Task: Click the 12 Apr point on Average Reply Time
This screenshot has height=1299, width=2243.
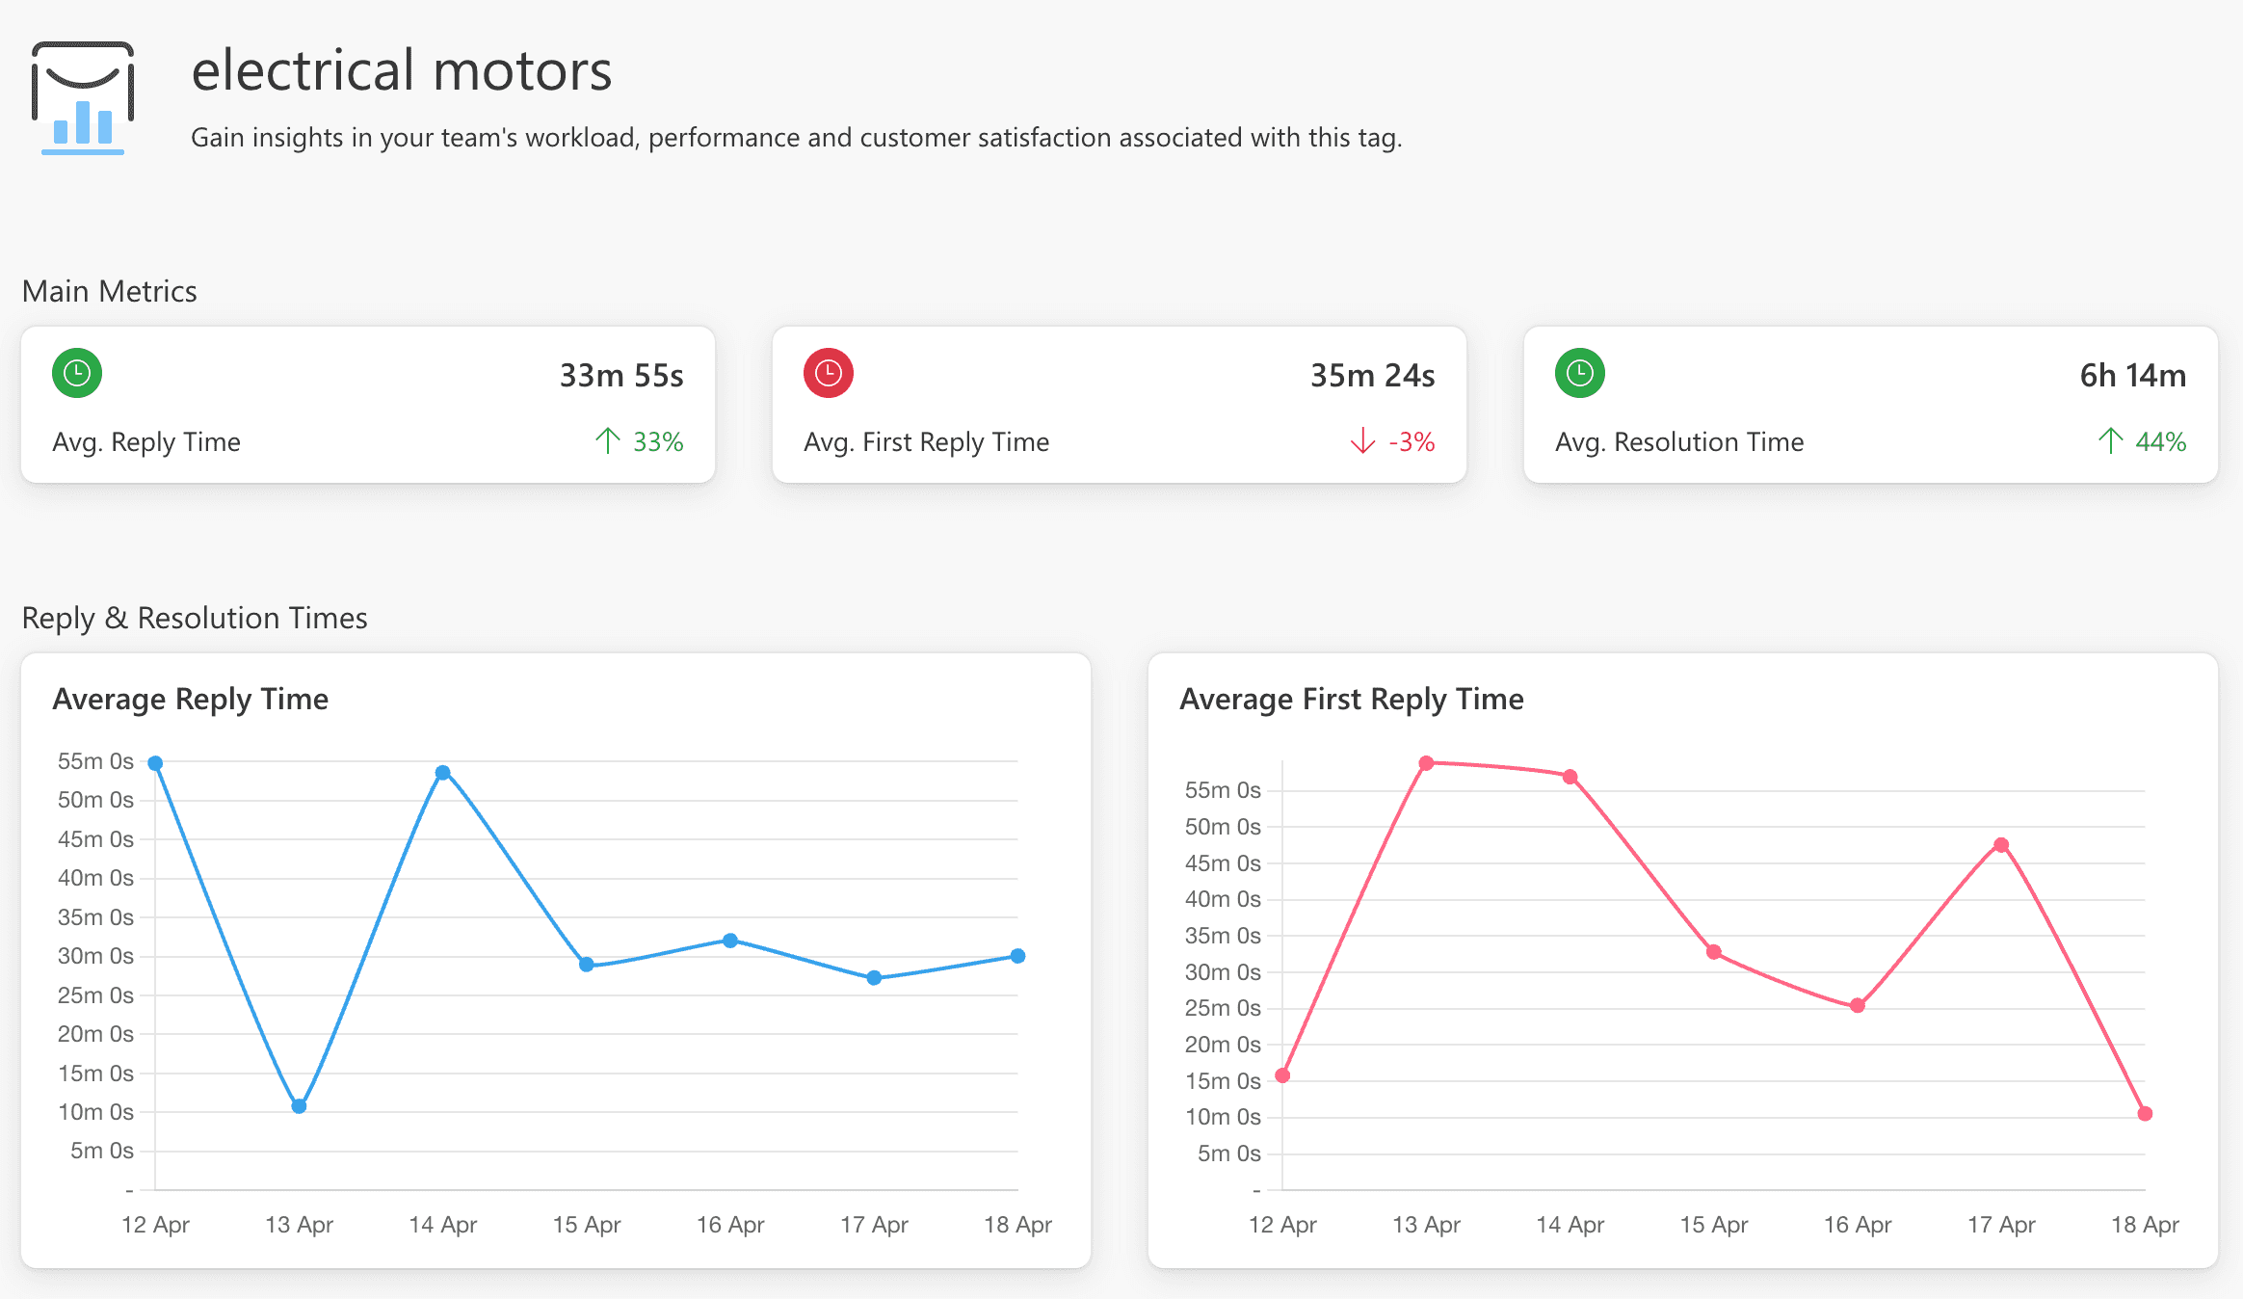Action: point(155,763)
